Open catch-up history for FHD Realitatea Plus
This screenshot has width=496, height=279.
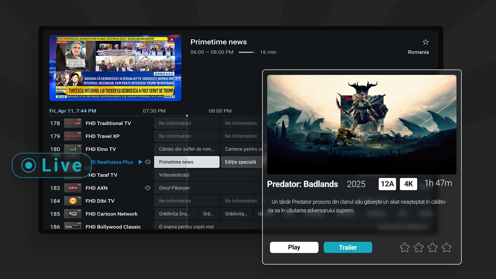pos(147,162)
